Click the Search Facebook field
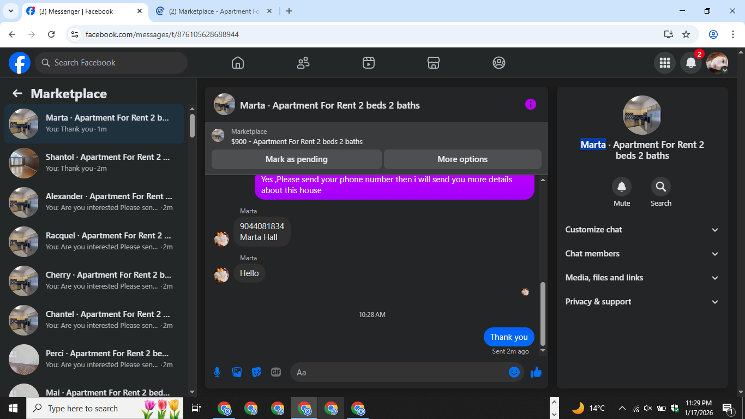This screenshot has width=745, height=419. click(111, 63)
